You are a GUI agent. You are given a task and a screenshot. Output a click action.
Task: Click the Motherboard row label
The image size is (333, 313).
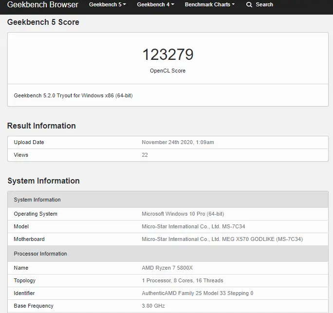pyautogui.click(x=29, y=239)
